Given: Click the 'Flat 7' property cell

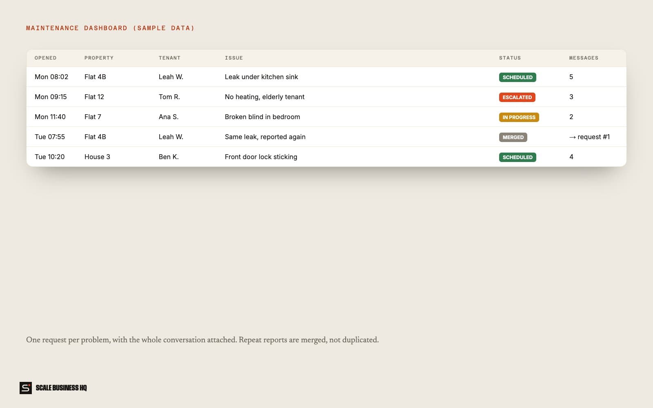Looking at the screenshot, I should pos(93,117).
